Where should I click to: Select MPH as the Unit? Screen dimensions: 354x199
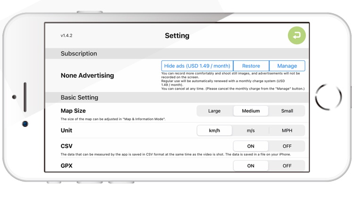287,131
